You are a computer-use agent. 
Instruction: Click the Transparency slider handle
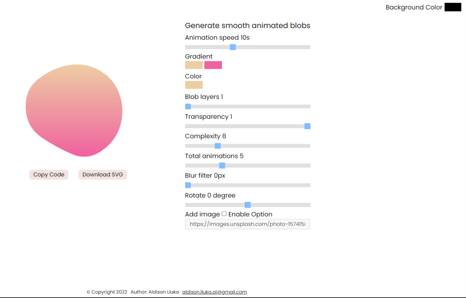tap(307, 126)
